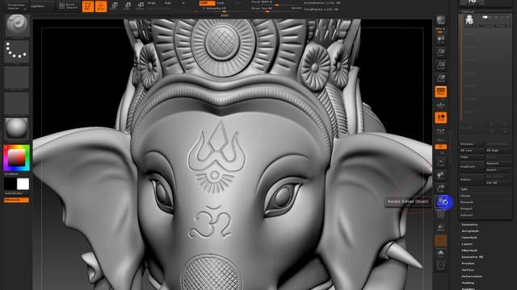Click the Actual size icon
The width and height of the screenshot is (517, 290).
tap(440, 65)
